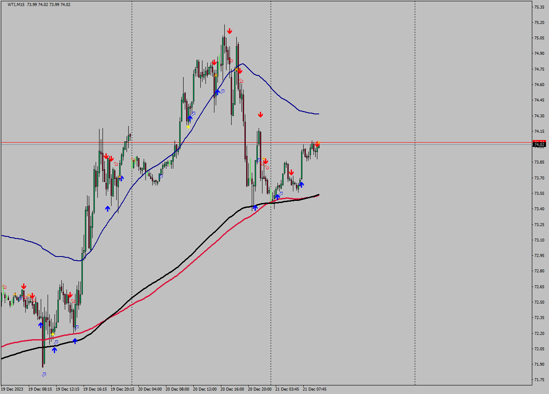
Task: Click the 20 Dec 16:00 time label
Action: click(x=232, y=389)
